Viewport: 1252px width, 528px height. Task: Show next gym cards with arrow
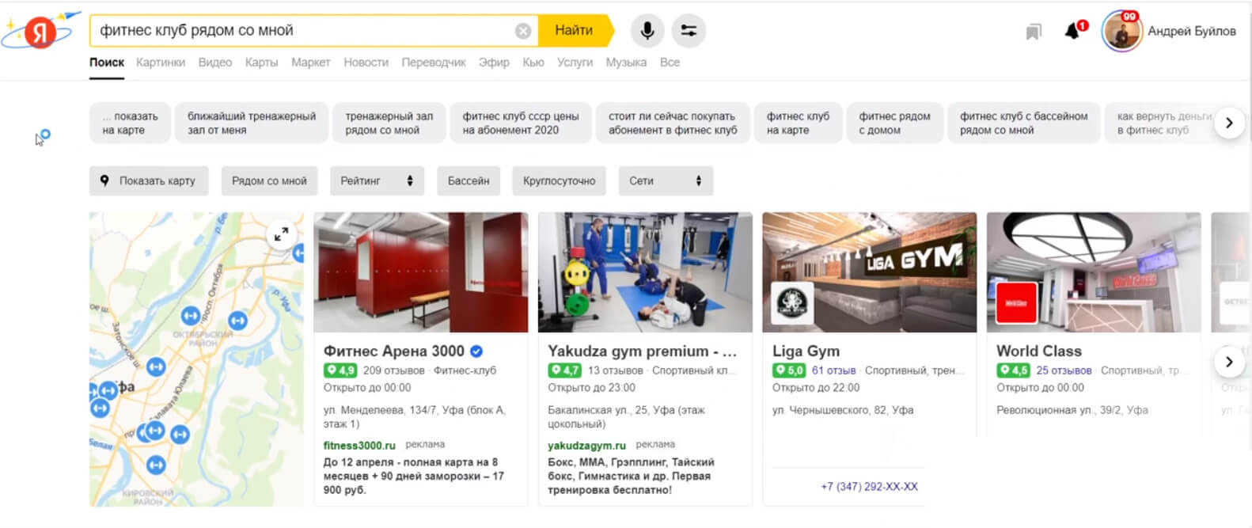(1229, 362)
